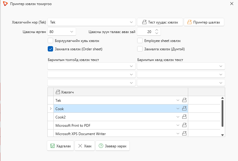Enable Захиалга хэвлэх (Дүнтэй) checkbox

point(140,49)
